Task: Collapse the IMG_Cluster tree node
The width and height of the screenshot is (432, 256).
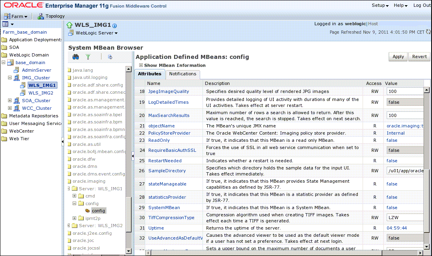Action: click(x=10, y=78)
